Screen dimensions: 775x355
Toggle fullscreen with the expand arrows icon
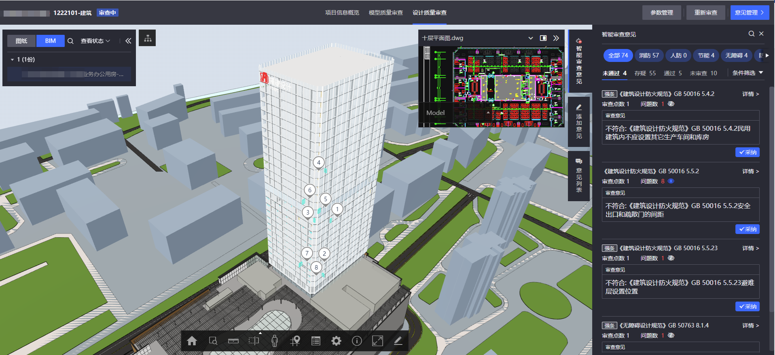coord(377,341)
